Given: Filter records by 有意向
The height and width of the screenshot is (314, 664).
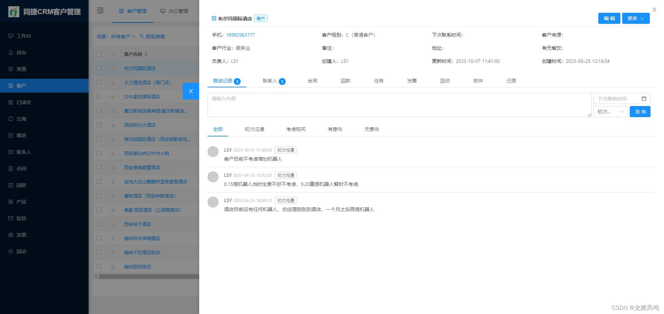Looking at the screenshot, I should coord(335,129).
